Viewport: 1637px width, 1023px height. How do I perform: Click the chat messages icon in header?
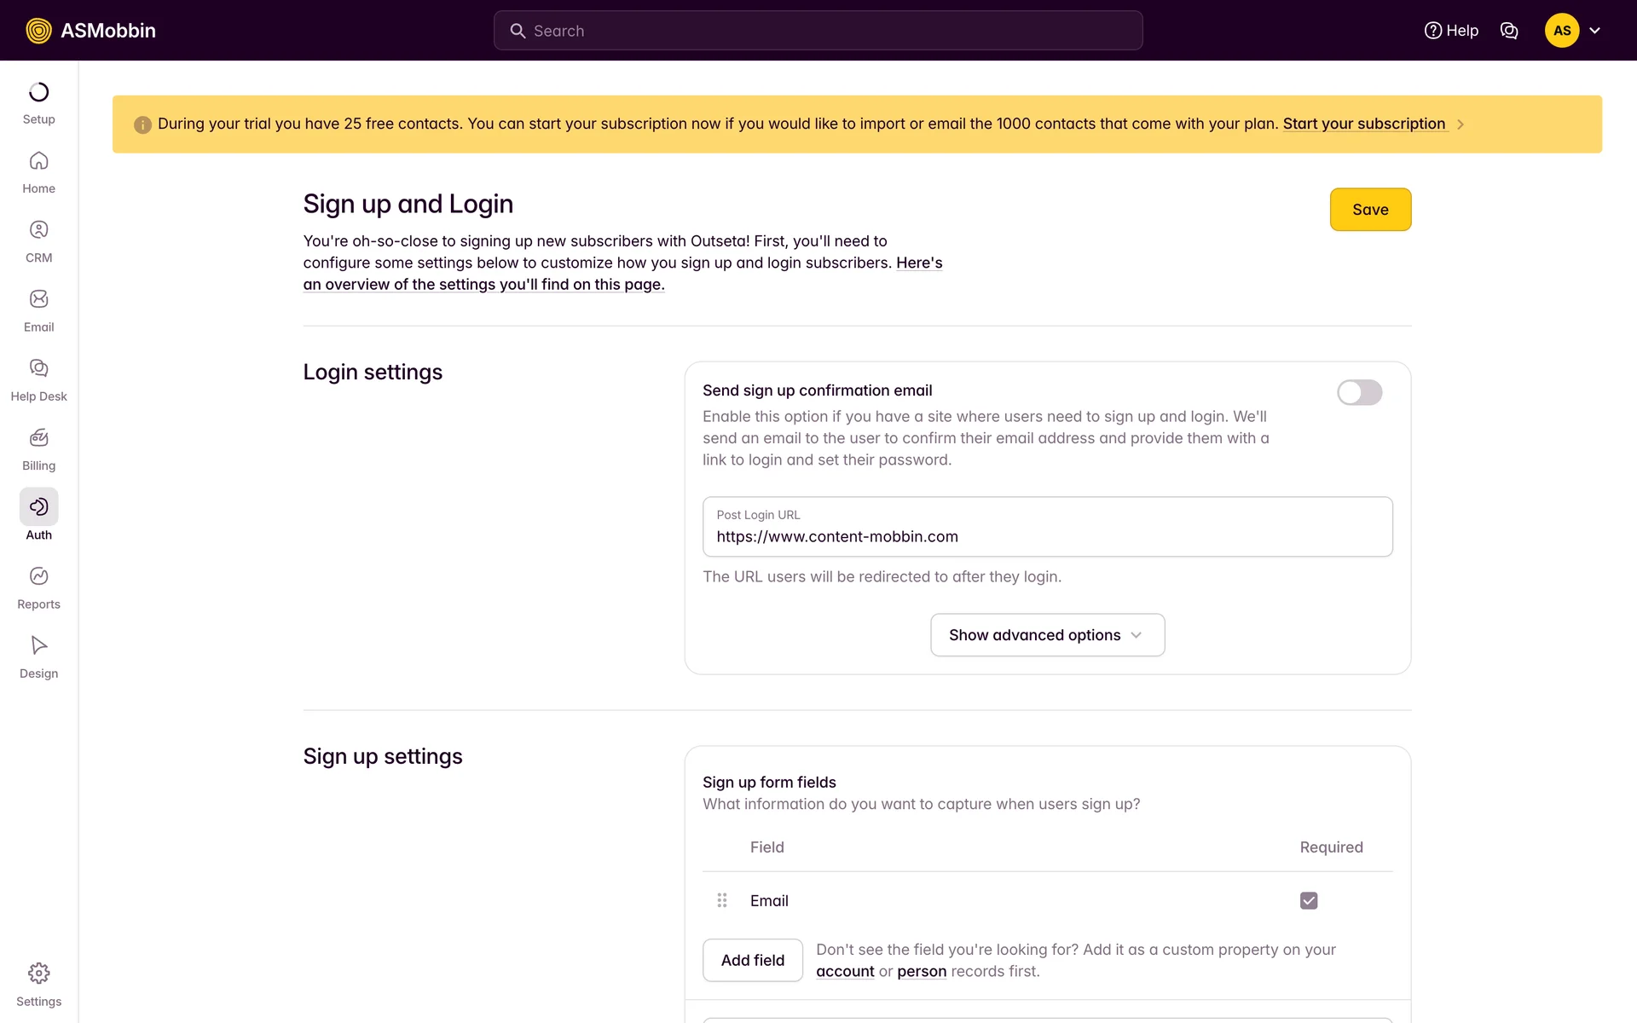[x=1508, y=31]
